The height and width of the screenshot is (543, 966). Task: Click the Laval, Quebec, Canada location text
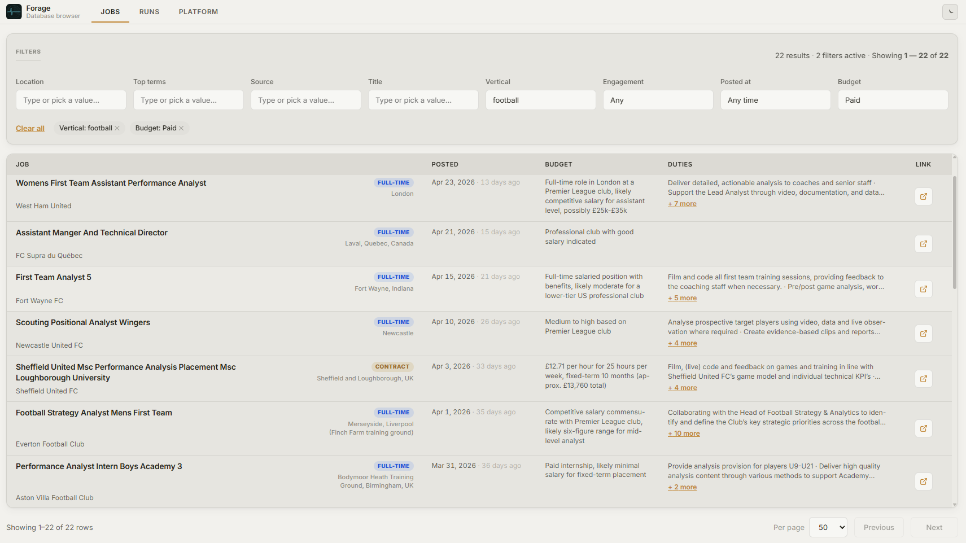pyautogui.click(x=379, y=243)
